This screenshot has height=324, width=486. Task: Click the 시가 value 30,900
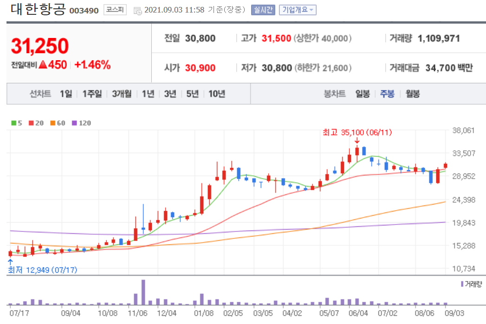(200, 68)
